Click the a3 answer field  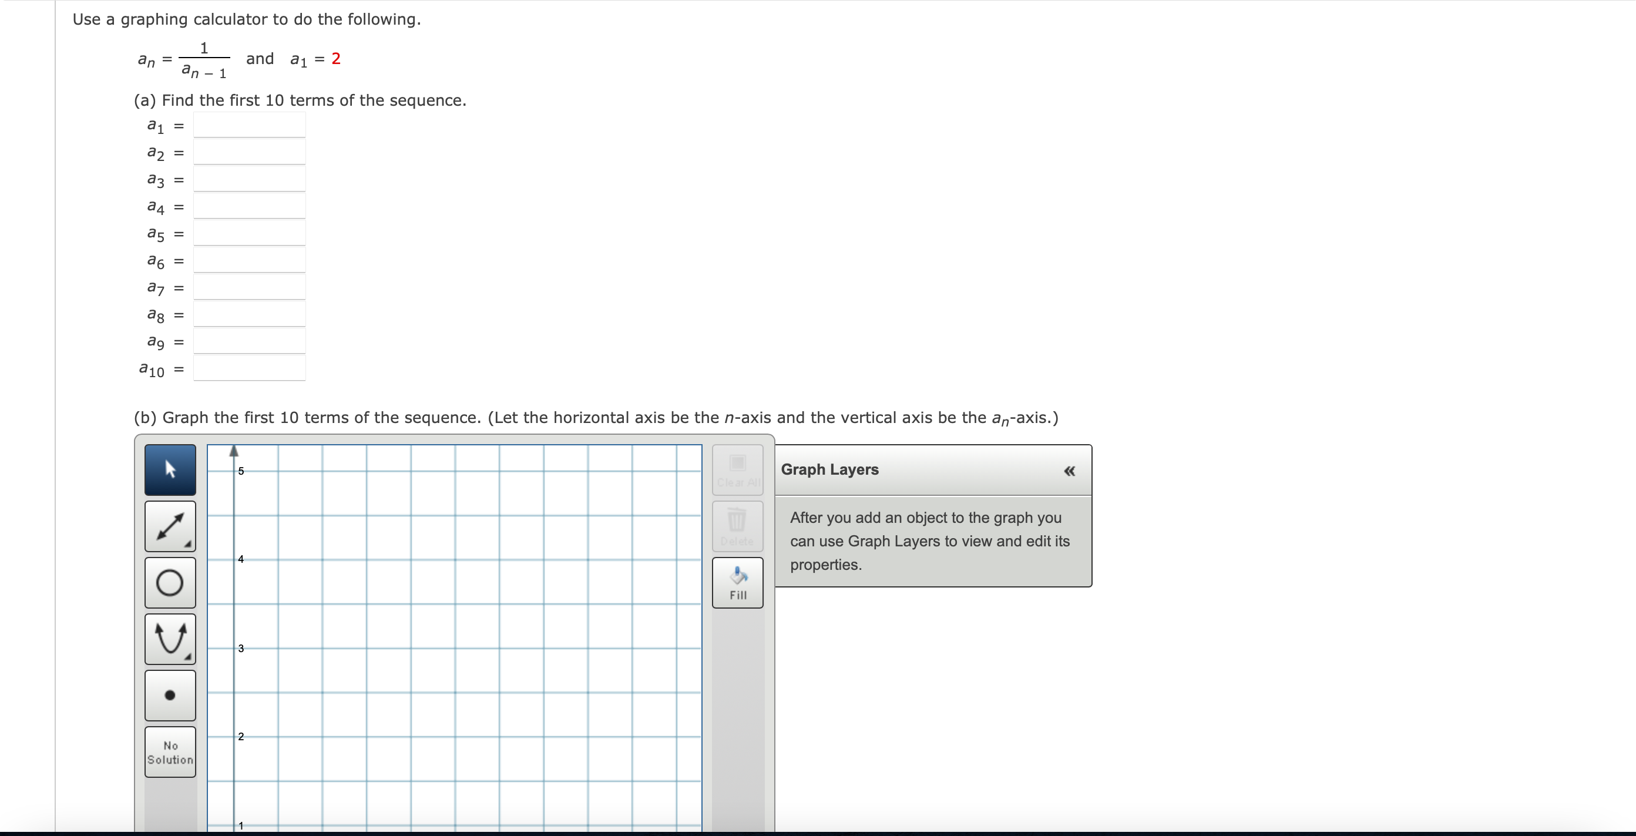(249, 179)
